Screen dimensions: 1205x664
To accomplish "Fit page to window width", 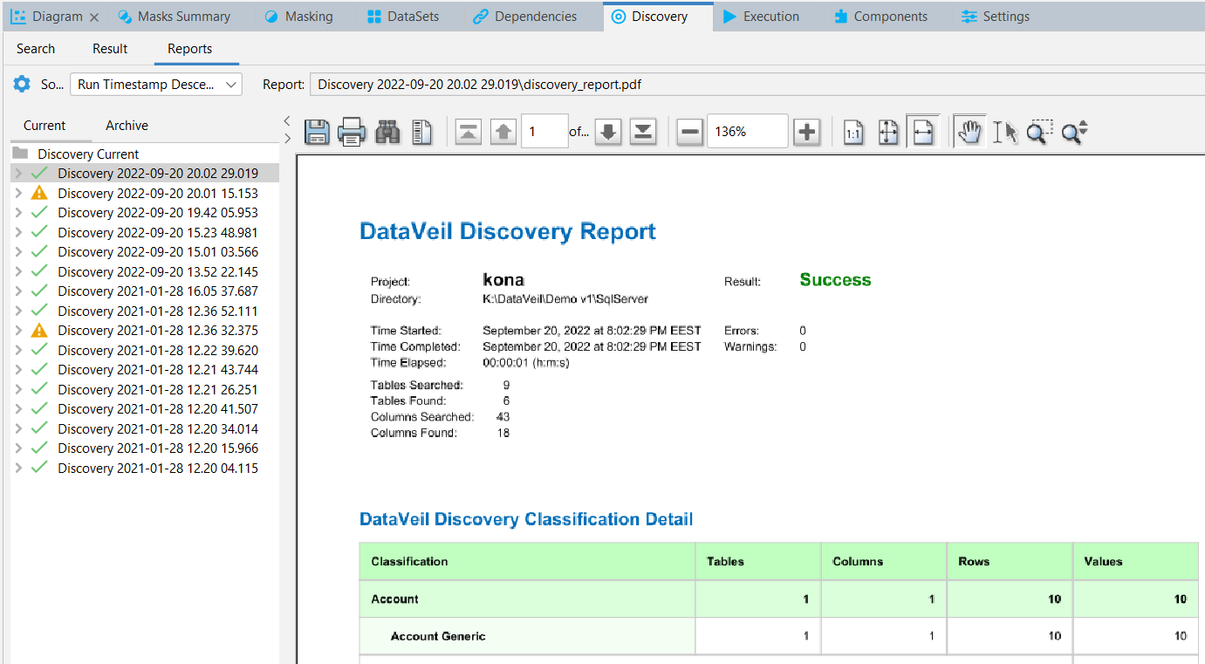I will tap(923, 132).
